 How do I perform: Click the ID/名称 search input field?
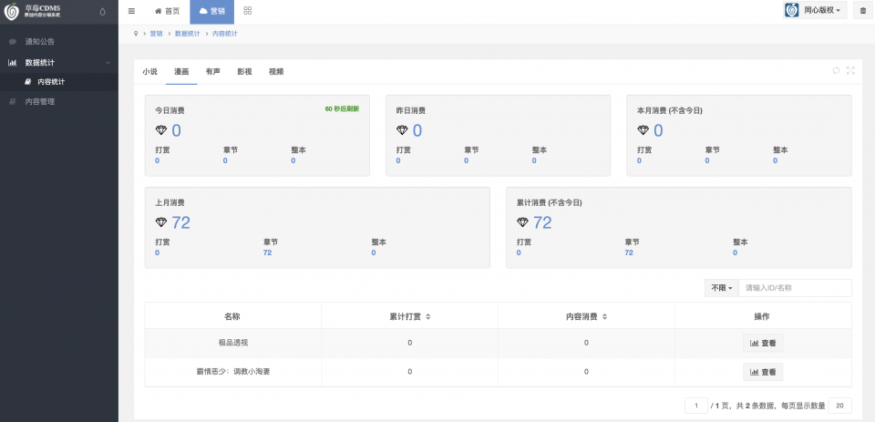[795, 288]
